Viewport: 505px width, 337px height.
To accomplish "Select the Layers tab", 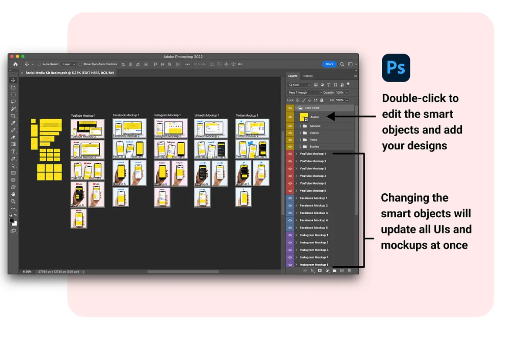I will click(x=293, y=76).
